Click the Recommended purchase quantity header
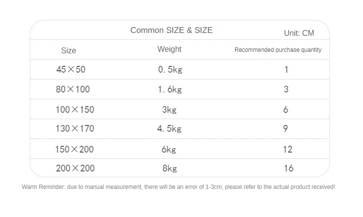This screenshot has width=363, height=217. 278,49
